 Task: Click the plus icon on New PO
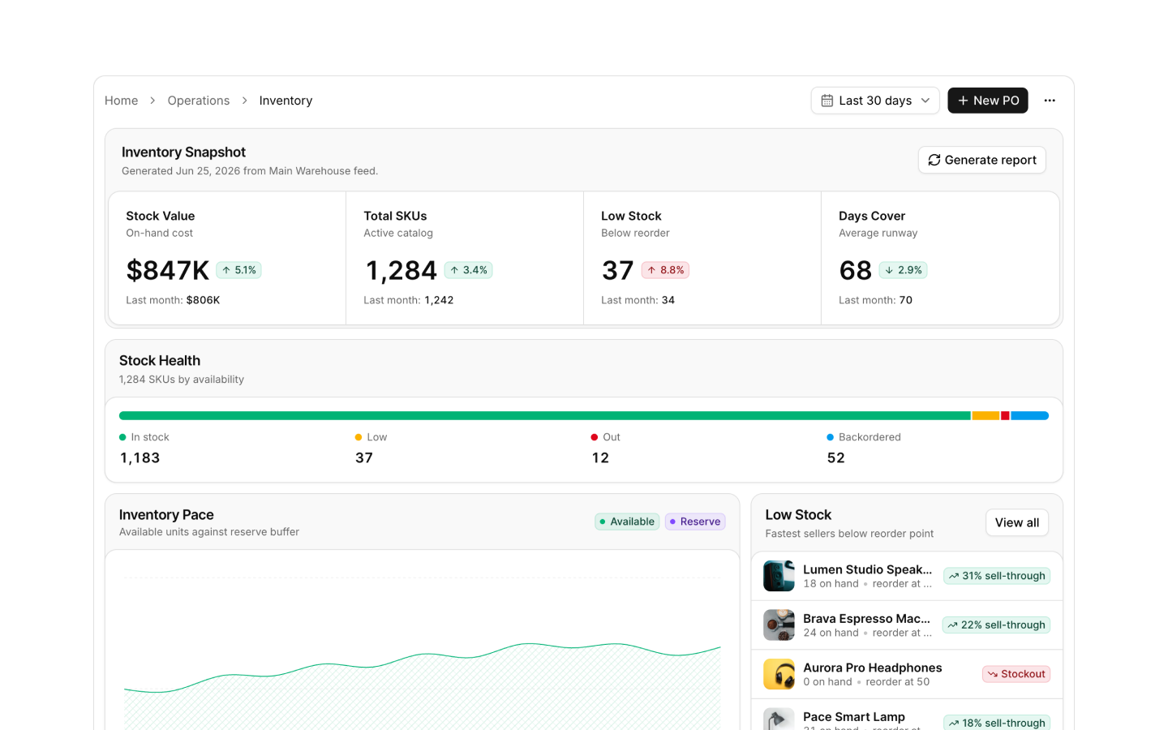click(963, 101)
